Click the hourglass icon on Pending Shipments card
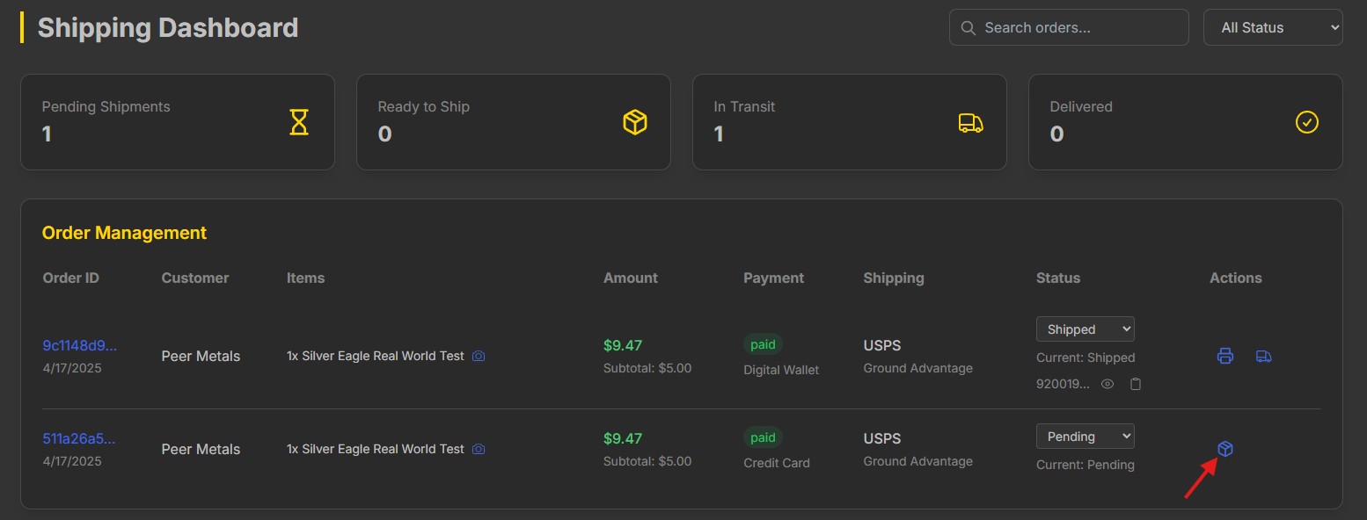 pos(299,122)
